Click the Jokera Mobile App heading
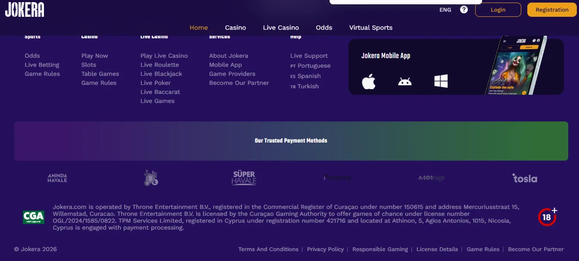Image resolution: width=579 pixels, height=261 pixels. point(386,56)
